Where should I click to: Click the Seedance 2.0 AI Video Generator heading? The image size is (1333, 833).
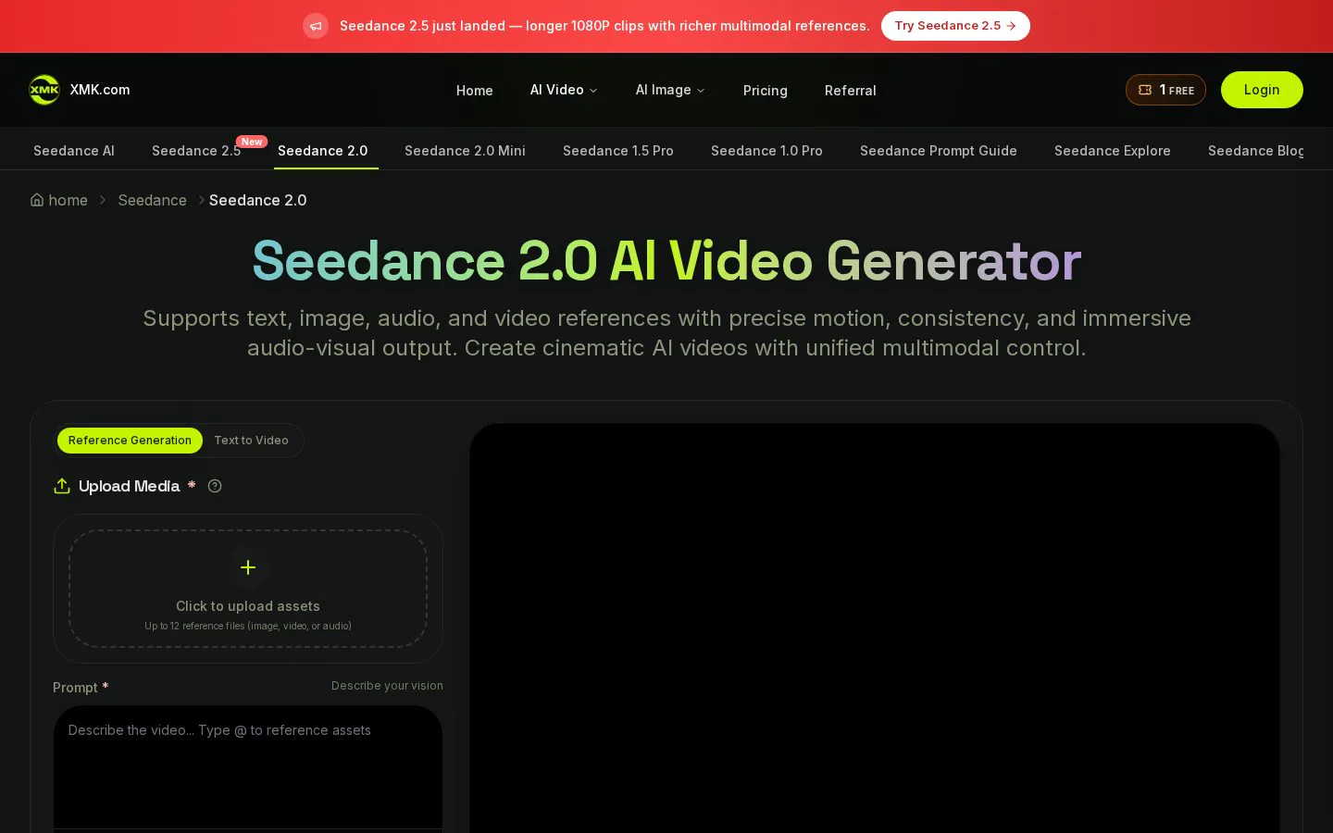[666, 261]
